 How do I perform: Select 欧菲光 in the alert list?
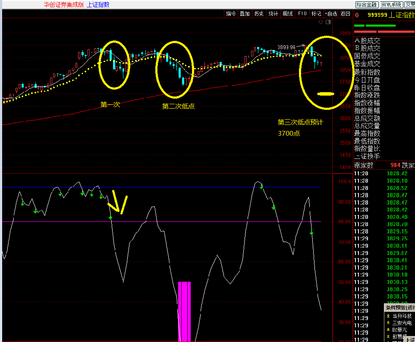[x=399, y=330]
